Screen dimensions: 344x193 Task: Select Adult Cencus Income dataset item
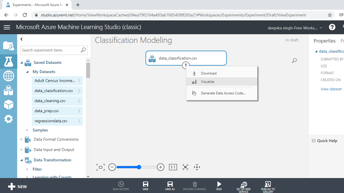coord(57,81)
